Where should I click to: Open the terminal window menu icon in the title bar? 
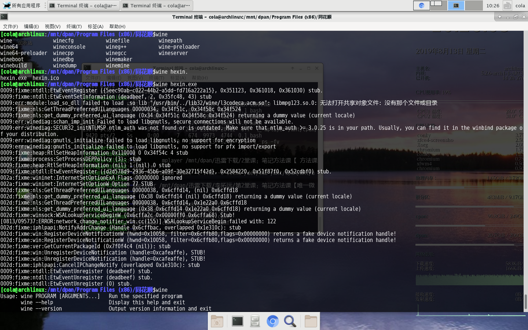pyautogui.click(x=4, y=16)
